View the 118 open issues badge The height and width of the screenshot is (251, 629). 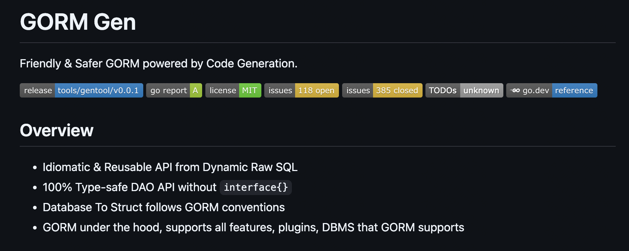pyautogui.click(x=301, y=90)
